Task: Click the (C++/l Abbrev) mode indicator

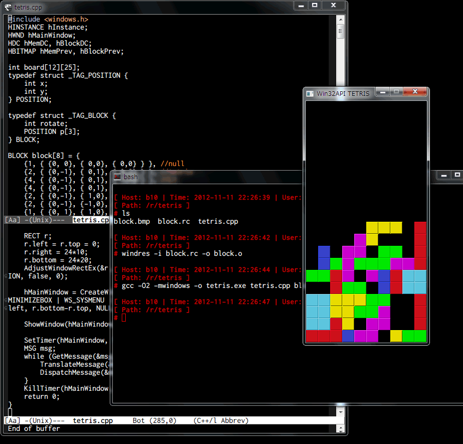Action: (220, 421)
